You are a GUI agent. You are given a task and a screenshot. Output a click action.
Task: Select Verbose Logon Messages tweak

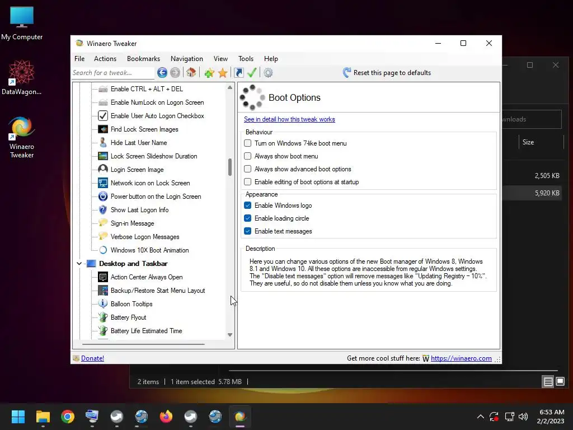tap(145, 237)
